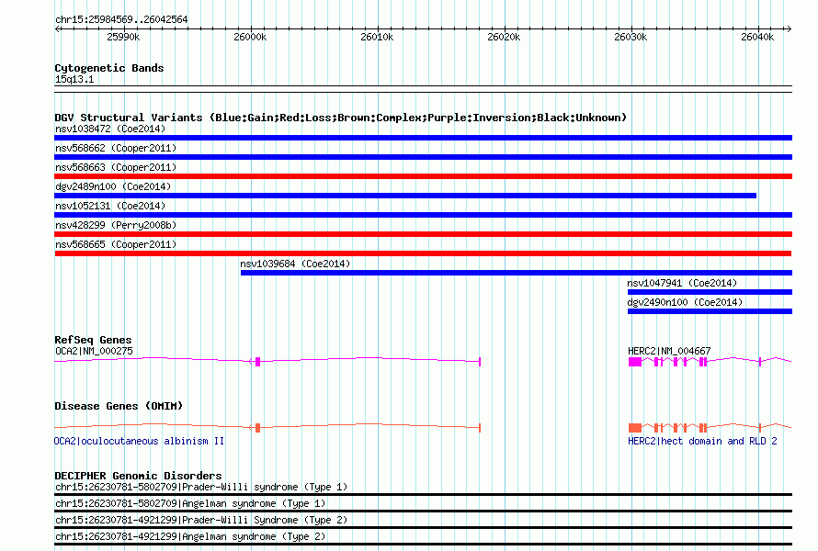Click the 26040k ruler position
This screenshot has width=818, height=551.
[757, 37]
